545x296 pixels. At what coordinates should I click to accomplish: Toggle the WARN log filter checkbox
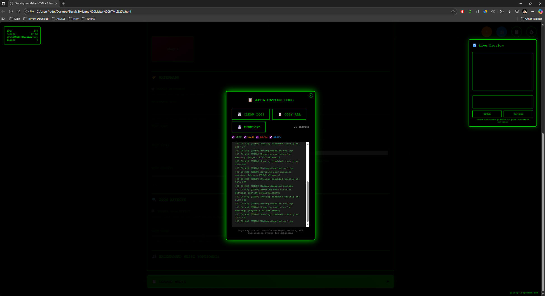tap(245, 137)
